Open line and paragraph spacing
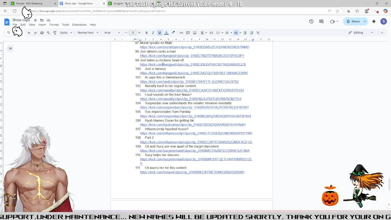The width and height of the screenshot is (391, 220). pyautogui.click(x=211, y=33)
